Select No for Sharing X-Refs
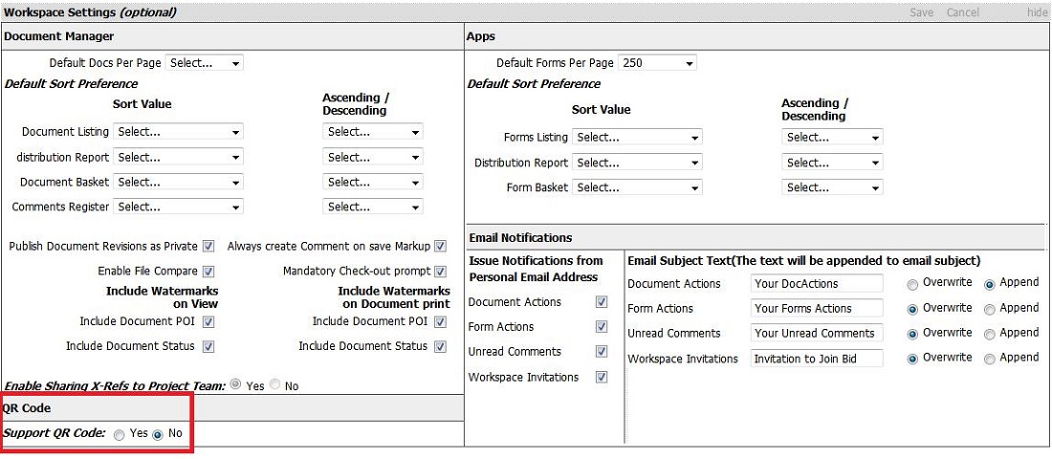This screenshot has height=459, width=1052. tap(275, 385)
